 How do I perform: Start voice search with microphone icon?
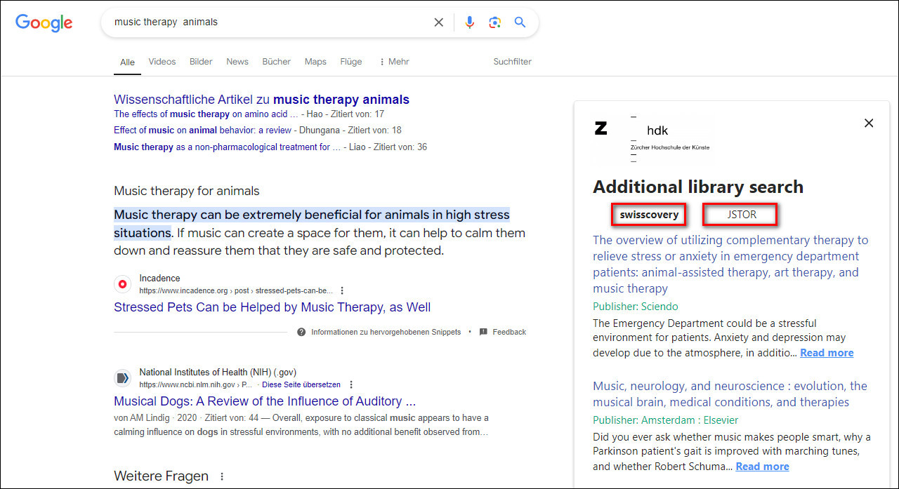[x=470, y=22]
